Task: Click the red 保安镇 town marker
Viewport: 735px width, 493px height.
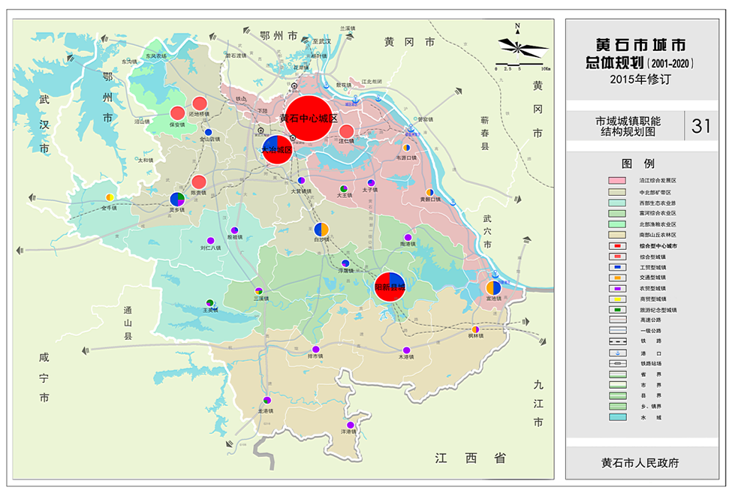Action: pyautogui.click(x=178, y=113)
